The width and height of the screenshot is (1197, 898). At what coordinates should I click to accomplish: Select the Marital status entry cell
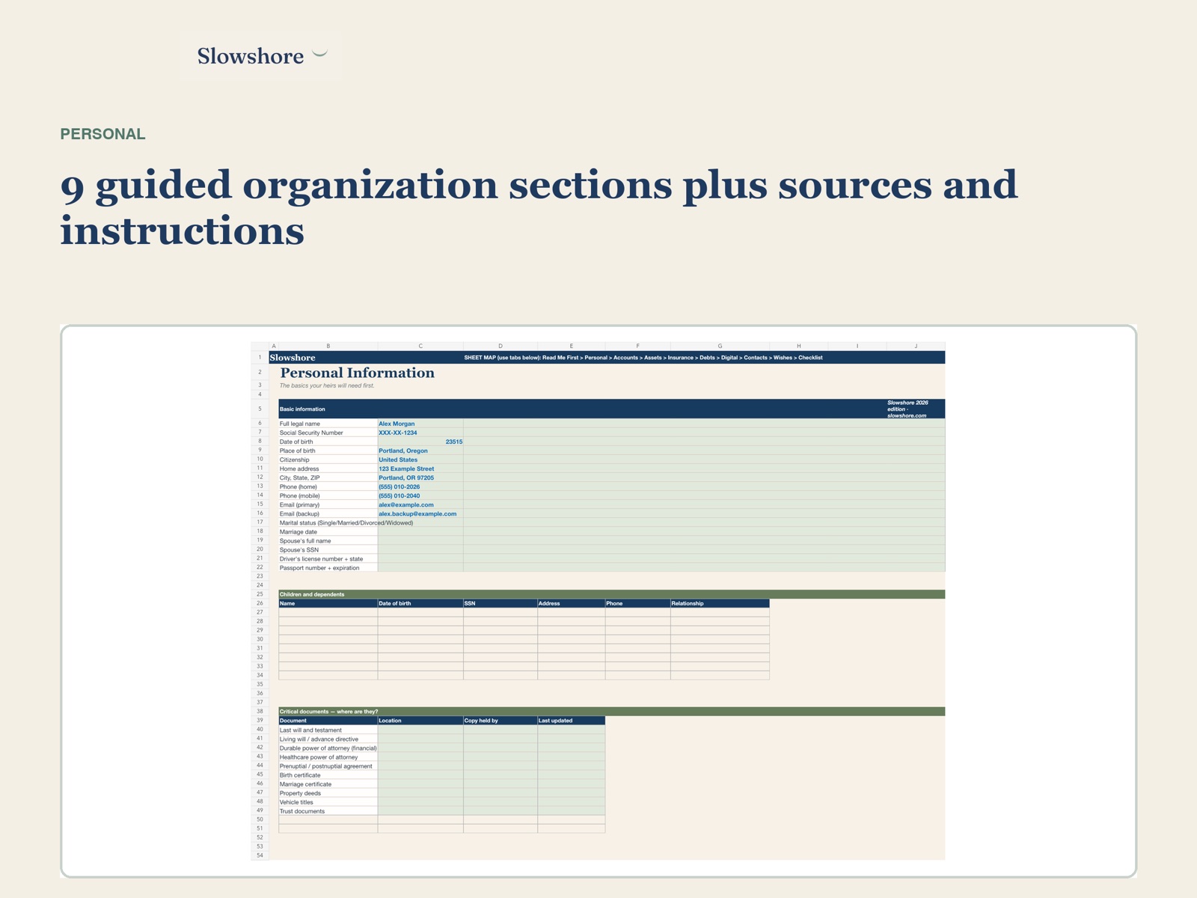tap(420, 522)
